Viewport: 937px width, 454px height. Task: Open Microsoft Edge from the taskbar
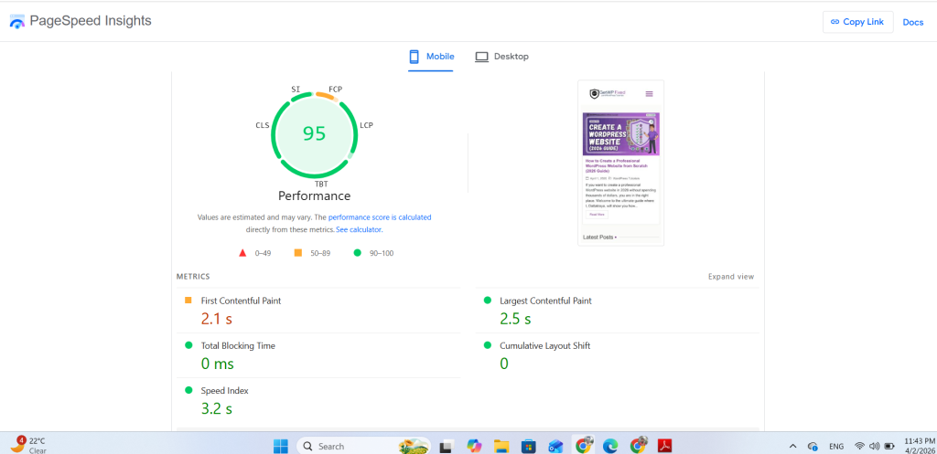coord(610,446)
